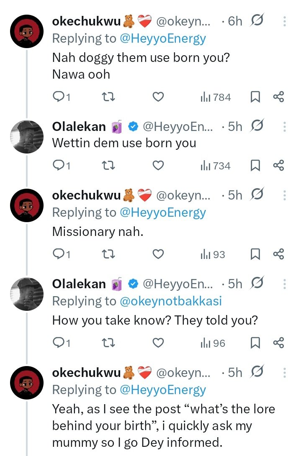This screenshot has height=456, width=301.
Task: View analytics showing 96 views
Action: 213,343
